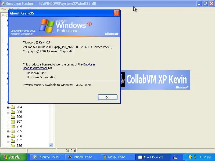Click the CollabVM XP Kevin bitmap preview

pos(155,80)
